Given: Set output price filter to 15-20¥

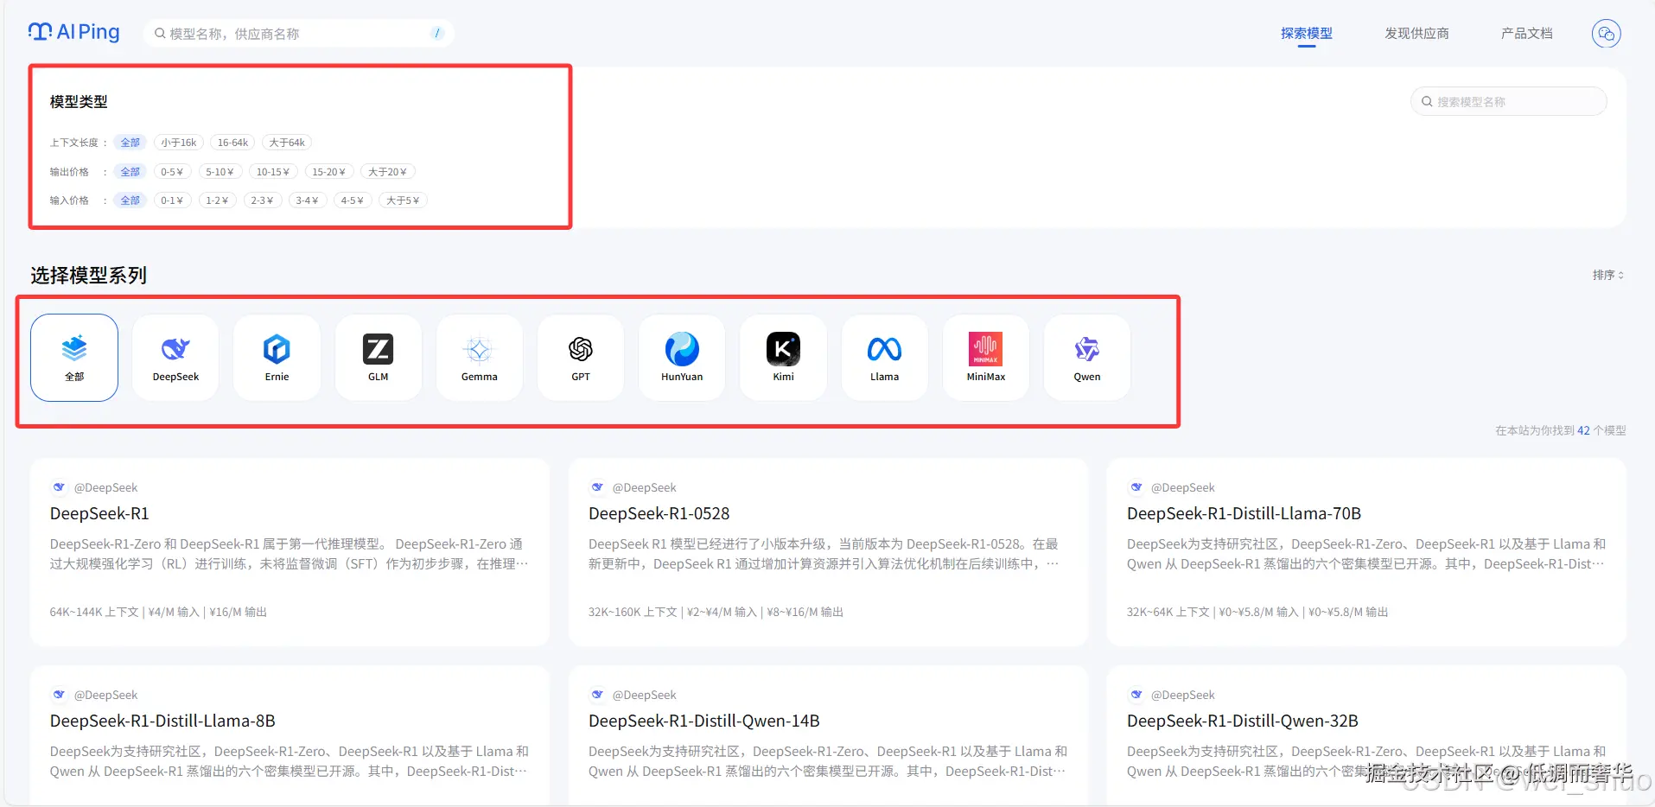Looking at the screenshot, I should click(x=329, y=172).
